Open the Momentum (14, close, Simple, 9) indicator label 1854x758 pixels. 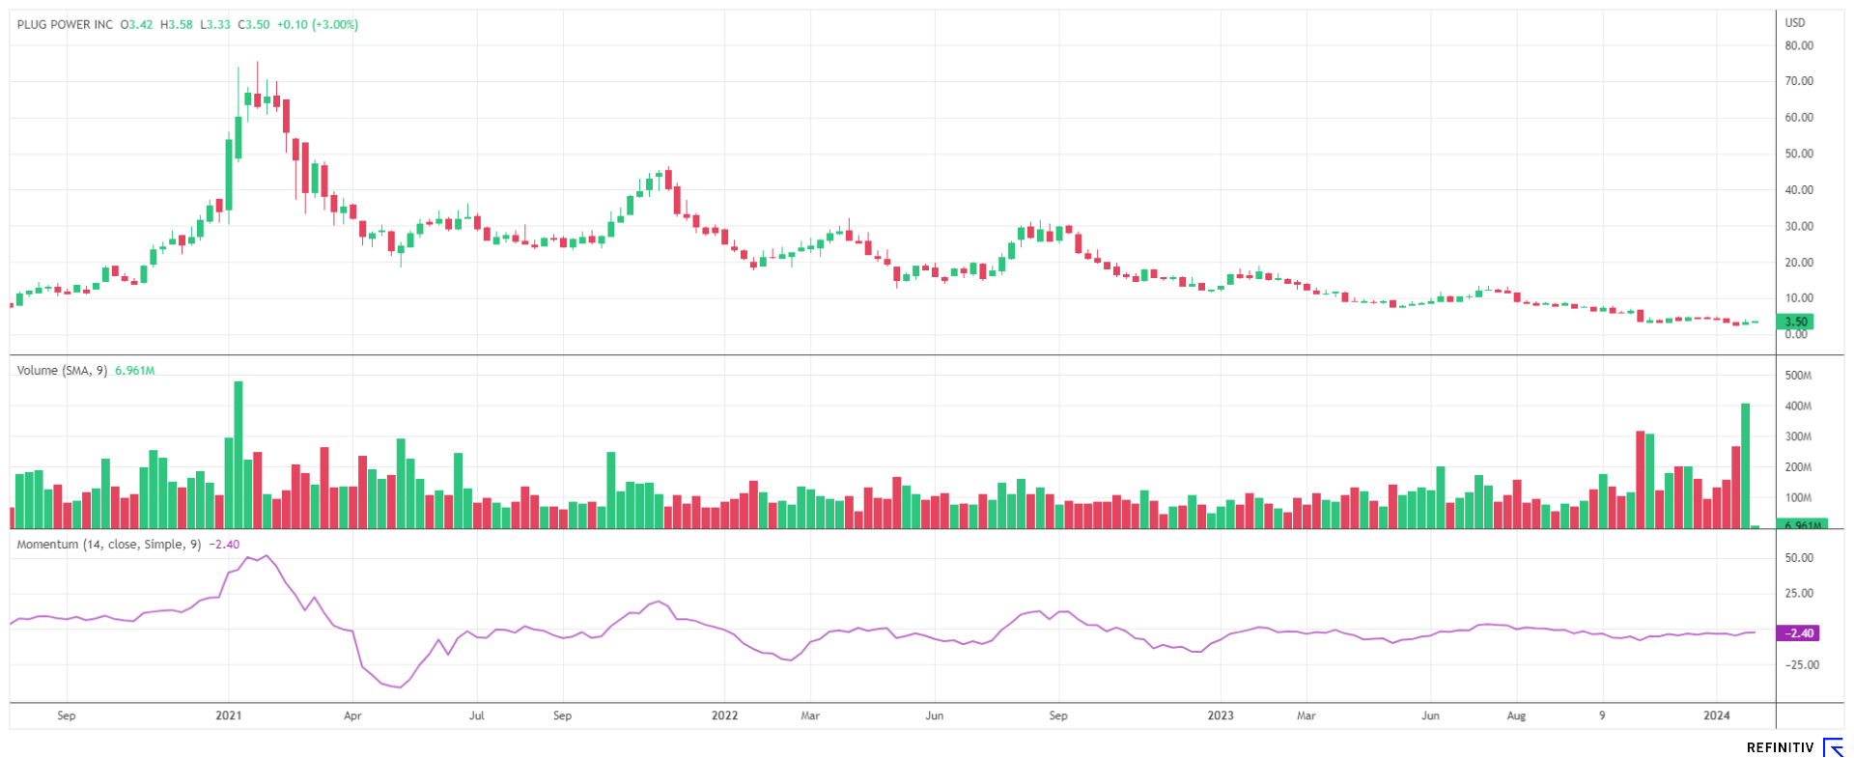(x=109, y=545)
